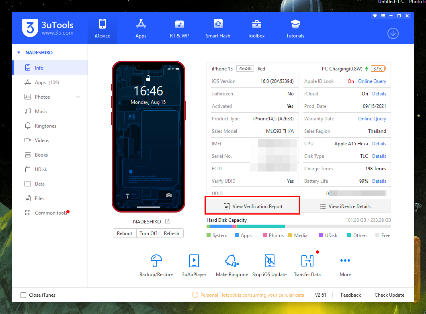Click Stop iOS Update icon
This screenshot has width=426, height=314.
tap(269, 261)
